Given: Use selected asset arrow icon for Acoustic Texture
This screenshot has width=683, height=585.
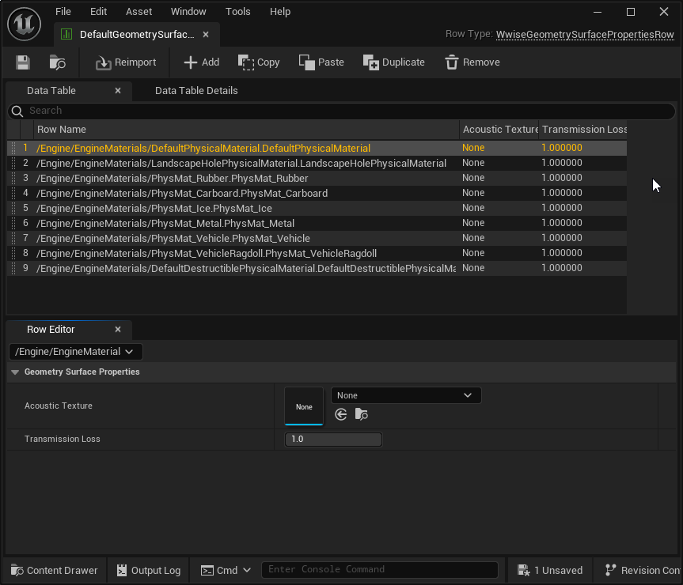Looking at the screenshot, I should point(341,414).
